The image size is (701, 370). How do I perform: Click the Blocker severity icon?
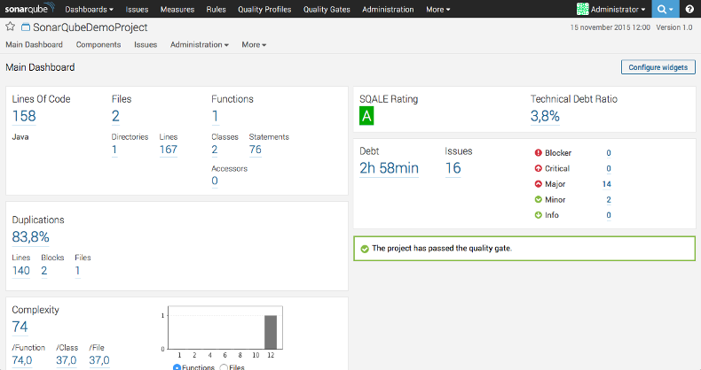click(x=538, y=152)
